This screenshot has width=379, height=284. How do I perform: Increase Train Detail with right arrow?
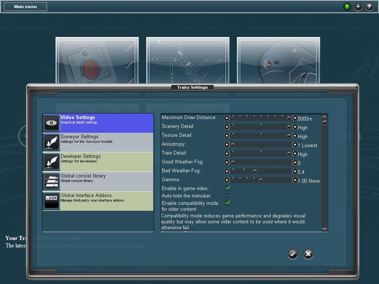click(x=295, y=153)
